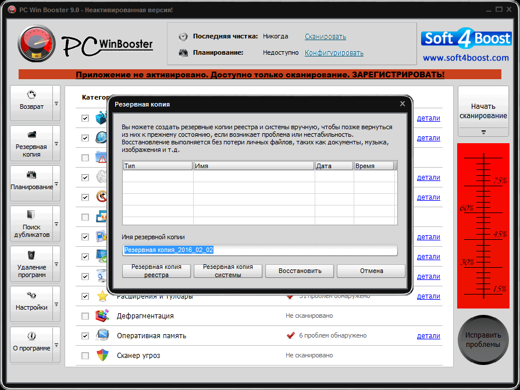This screenshot has width=520, height=390.
Task: Open детали for Оперативная память
Action: pos(429,335)
